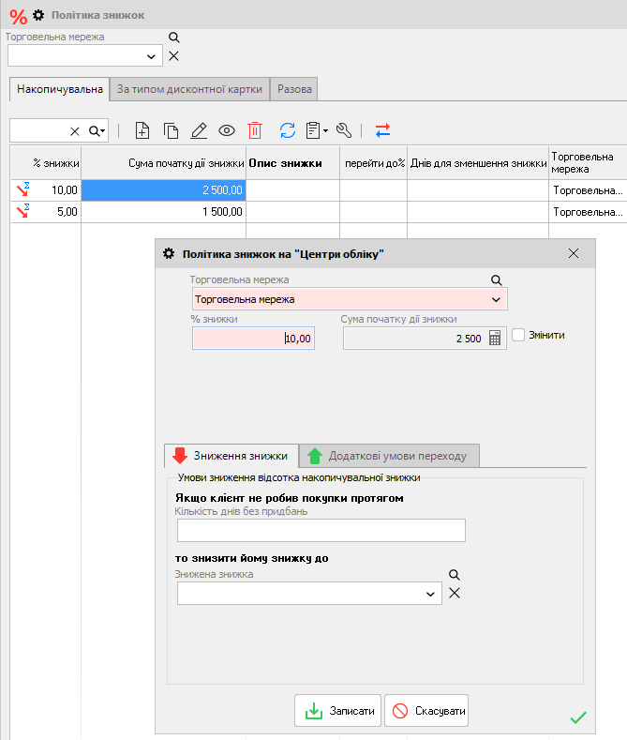Expand the Торговельна мережа dropdown in dialog
Viewport: 627px width, 740px height.
pos(496,299)
